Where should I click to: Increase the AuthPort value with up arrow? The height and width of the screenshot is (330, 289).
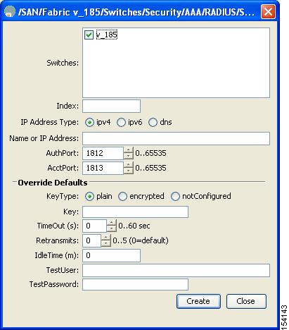click(128, 150)
